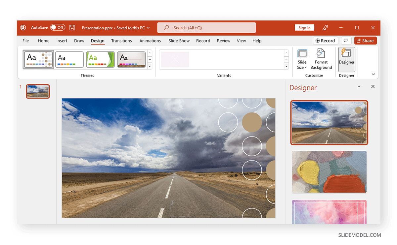This screenshot has height=245, width=397.
Task: Close the Designer pane
Action: 373,87
